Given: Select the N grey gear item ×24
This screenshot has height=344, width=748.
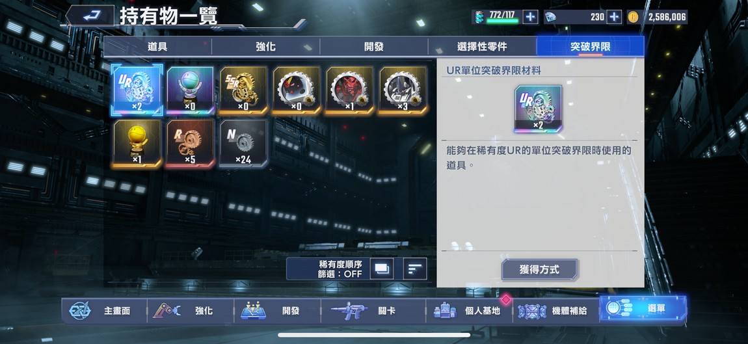Looking at the screenshot, I should pos(243,143).
